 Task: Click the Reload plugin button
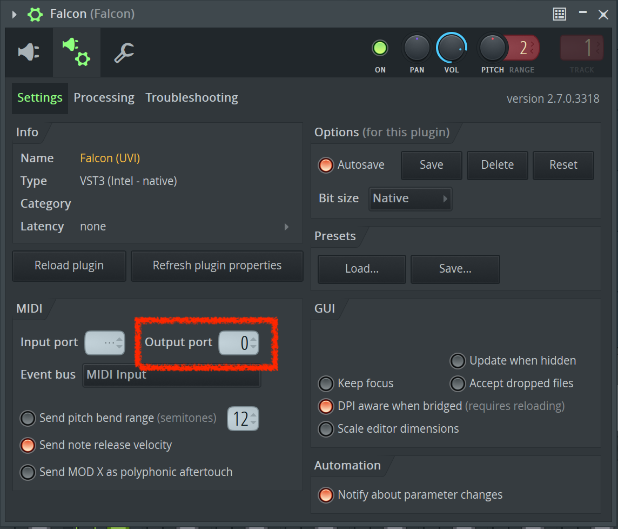(69, 266)
